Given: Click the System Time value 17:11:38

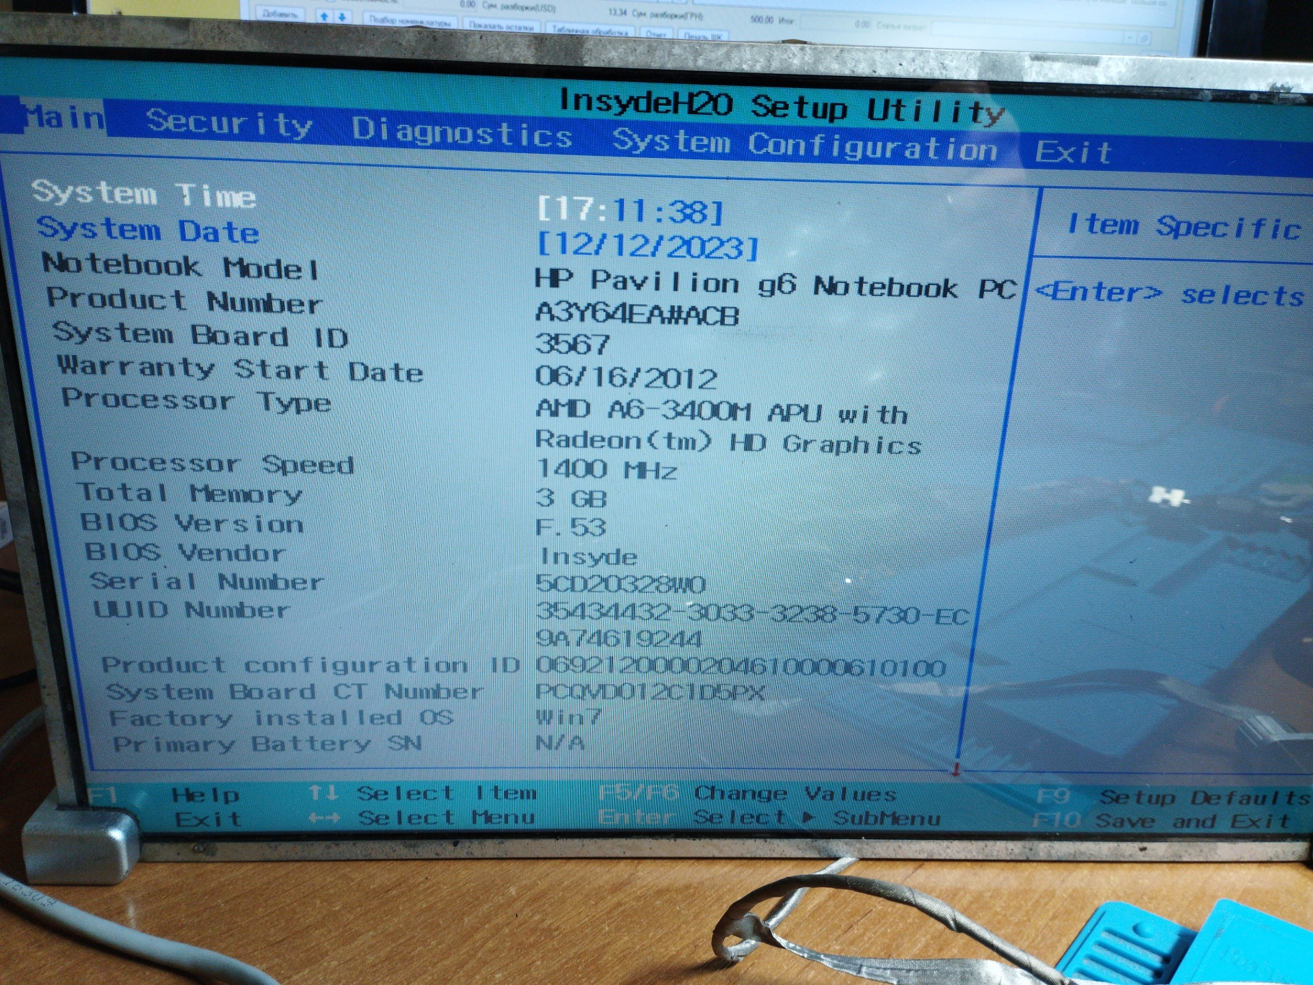Looking at the screenshot, I should click(x=631, y=210).
